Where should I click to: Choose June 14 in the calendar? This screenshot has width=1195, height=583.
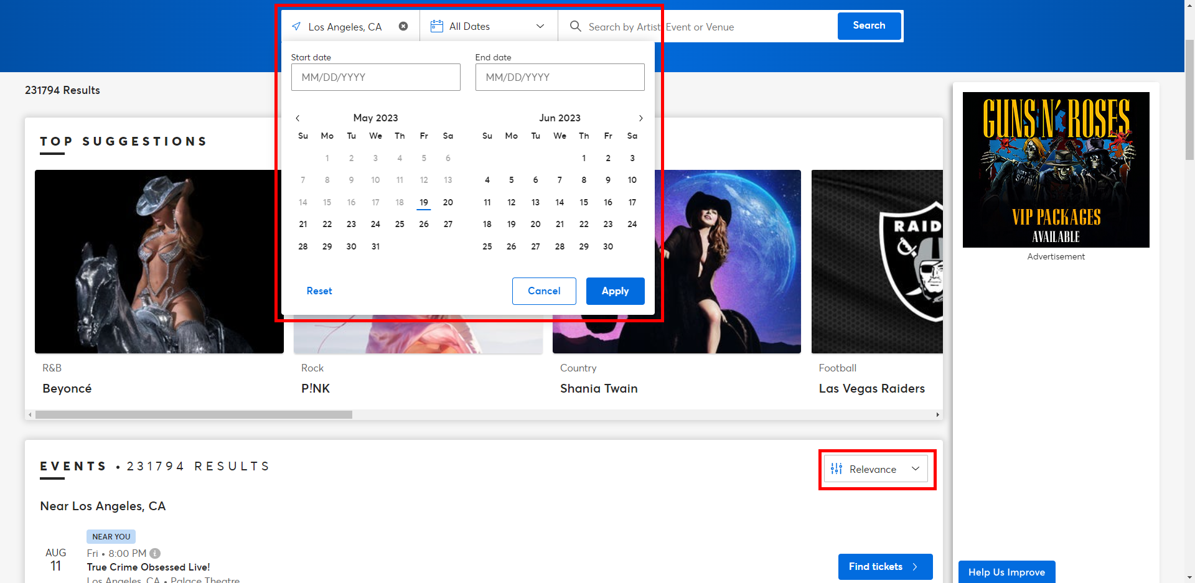point(560,202)
